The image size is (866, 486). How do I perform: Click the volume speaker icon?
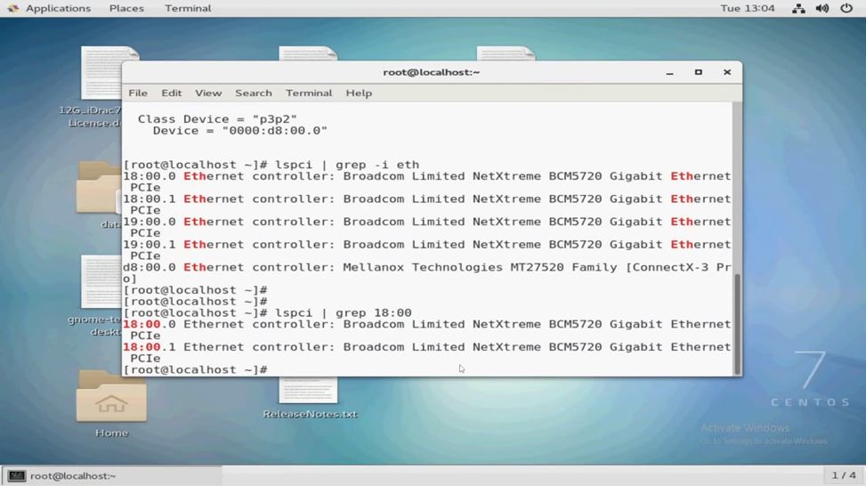tap(822, 8)
